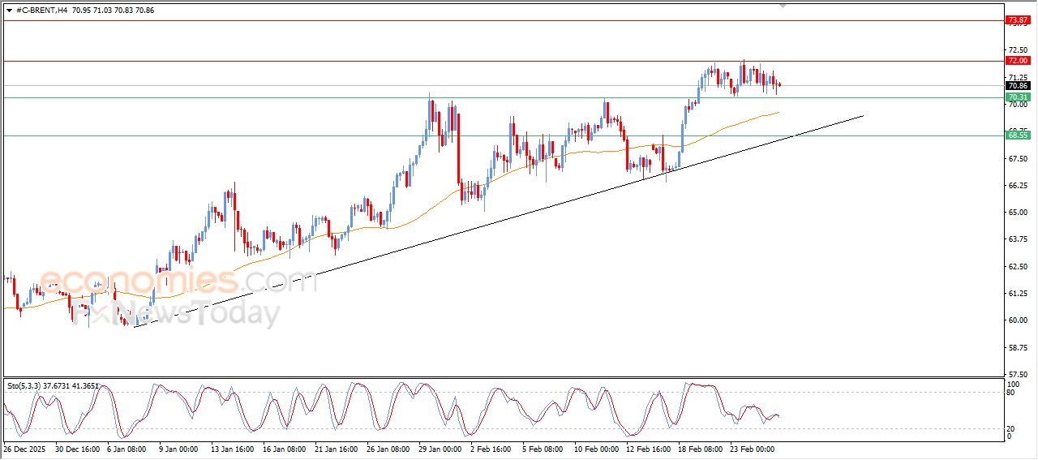Click the current price 70.86 label
This screenshot has height=460, width=1038.
[1017, 86]
